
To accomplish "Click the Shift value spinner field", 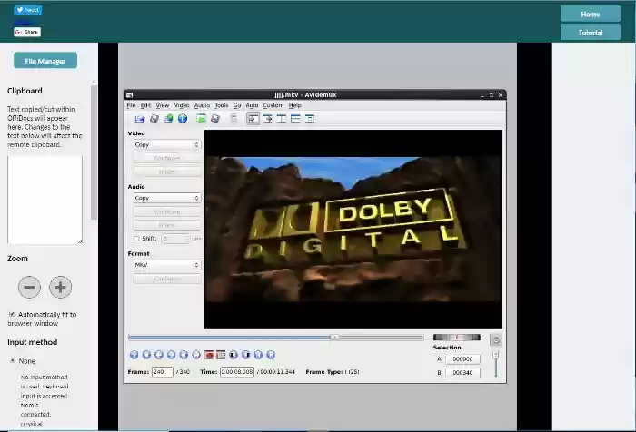I will click(x=175, y=239).
